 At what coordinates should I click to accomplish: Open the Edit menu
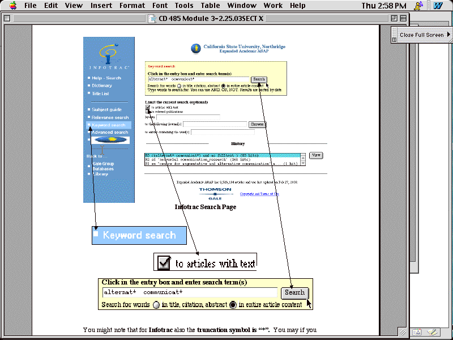51,6
